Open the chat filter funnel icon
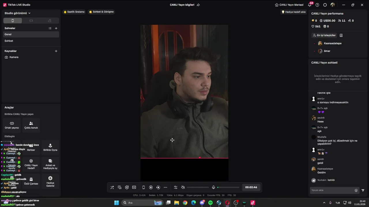 363,190
